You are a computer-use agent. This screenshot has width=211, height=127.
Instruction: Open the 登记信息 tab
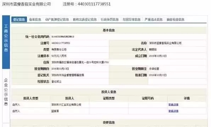pyautogui.click(x=19, y=20)
